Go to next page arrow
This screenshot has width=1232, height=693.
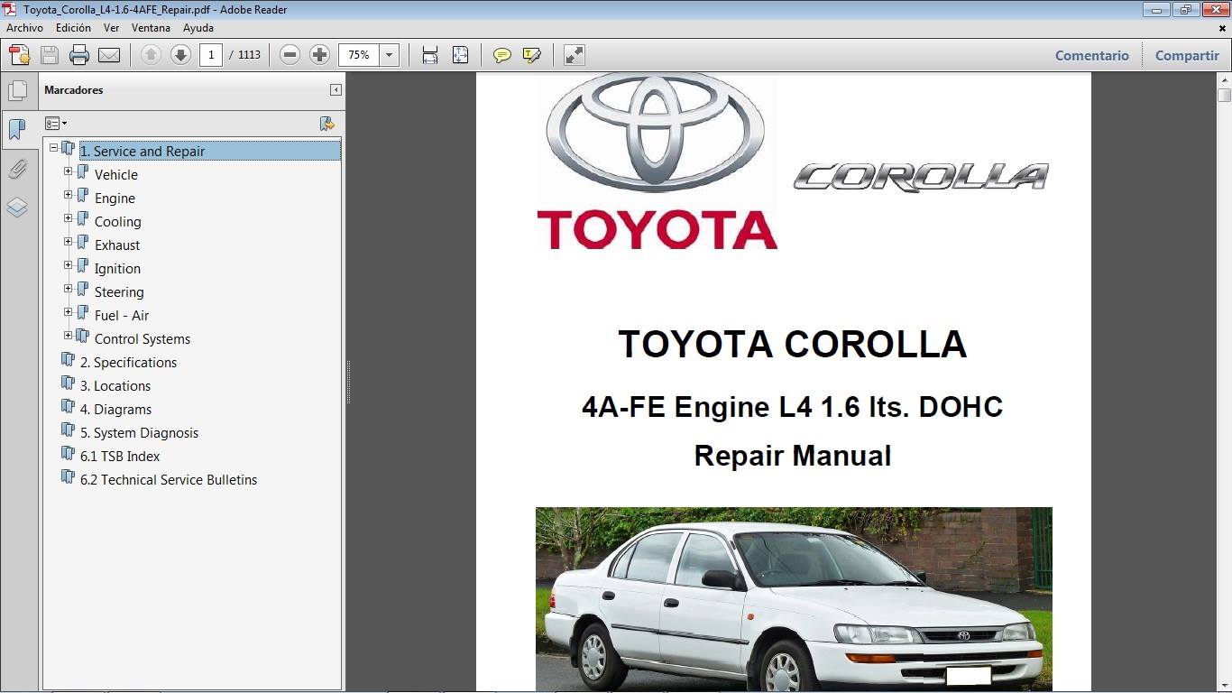pyautogui.click(x=180, y=55)
